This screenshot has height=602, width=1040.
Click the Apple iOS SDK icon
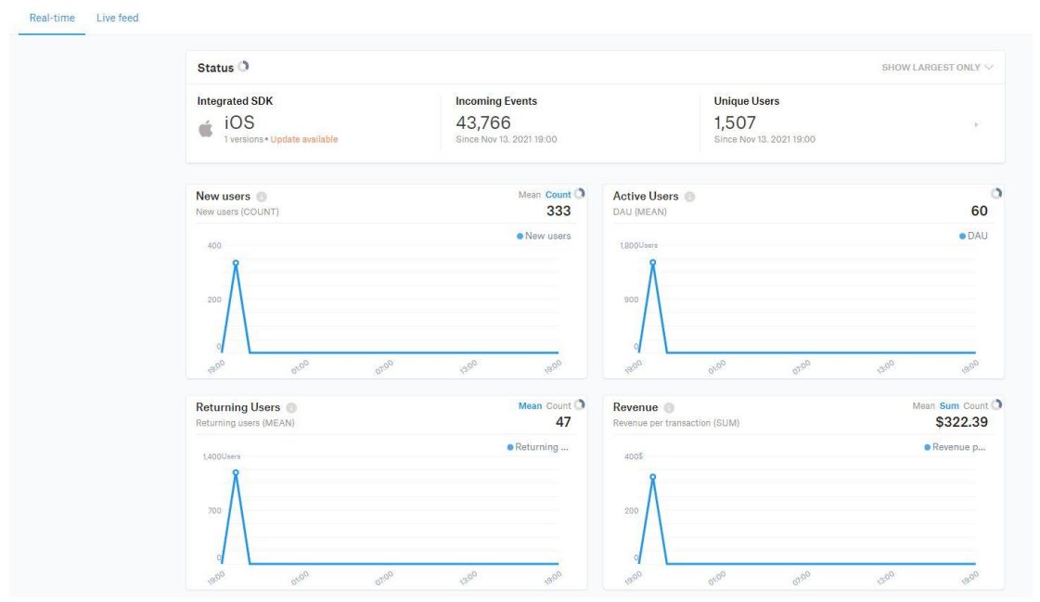[x=205, y=129]
